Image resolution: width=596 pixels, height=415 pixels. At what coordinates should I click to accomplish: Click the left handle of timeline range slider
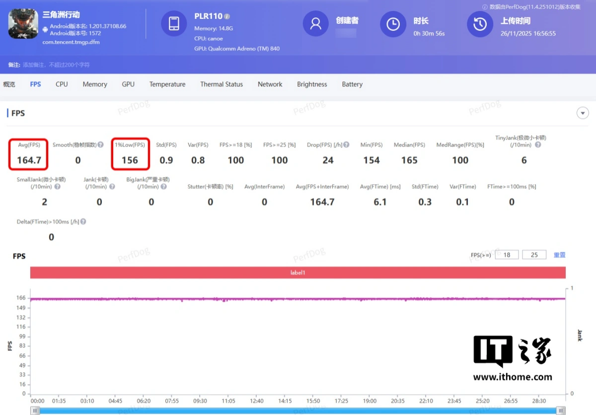[35, 411]
